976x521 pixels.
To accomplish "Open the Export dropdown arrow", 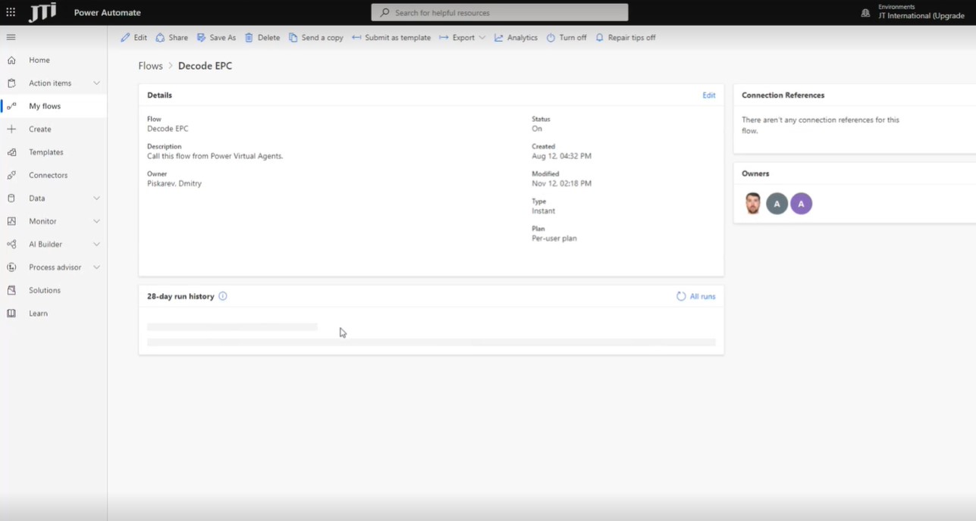I will pos(482,37).
